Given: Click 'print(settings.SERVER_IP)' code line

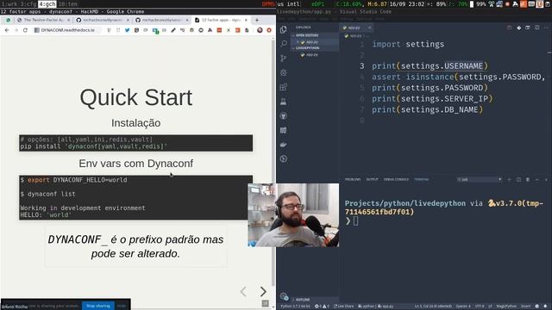Looking at the screenshot, I should pos(432,99).
